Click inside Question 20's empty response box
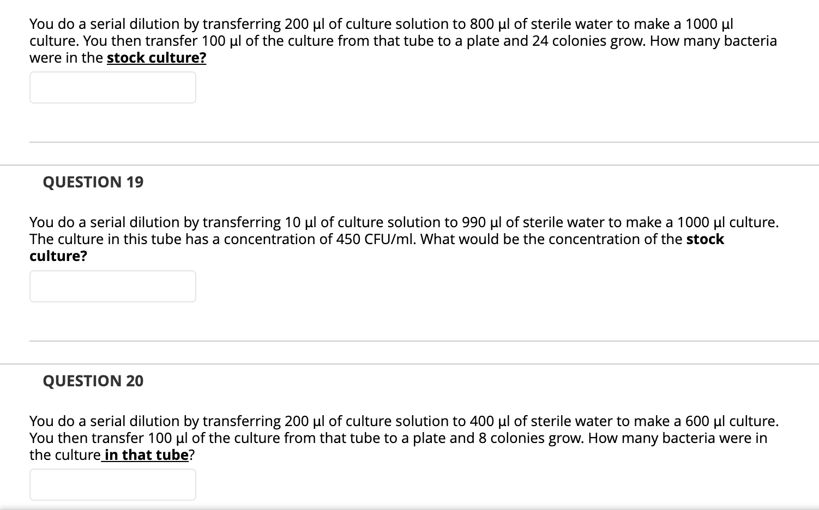 pyautogui.click(x=112, y=484)
